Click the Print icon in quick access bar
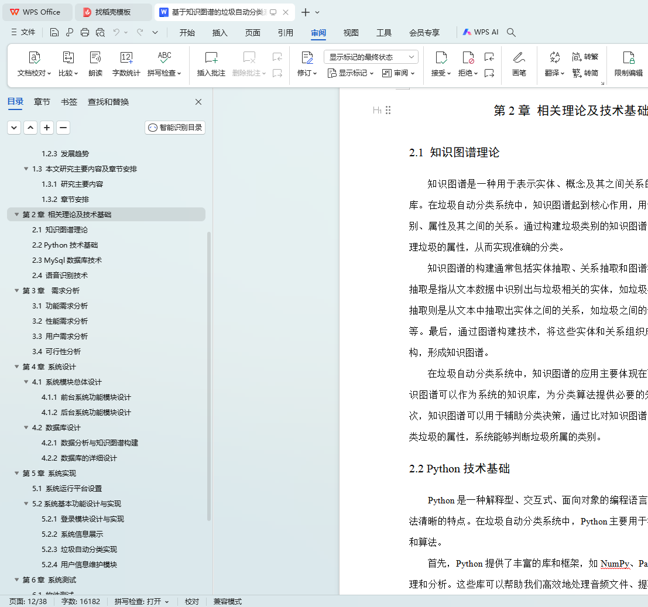This screenshot has width=648, height=607. pyautogui.click(x=85, y=32)
